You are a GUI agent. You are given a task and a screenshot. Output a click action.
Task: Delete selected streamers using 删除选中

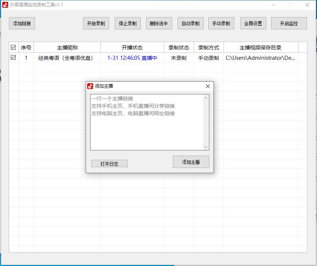tap(159, 23)
